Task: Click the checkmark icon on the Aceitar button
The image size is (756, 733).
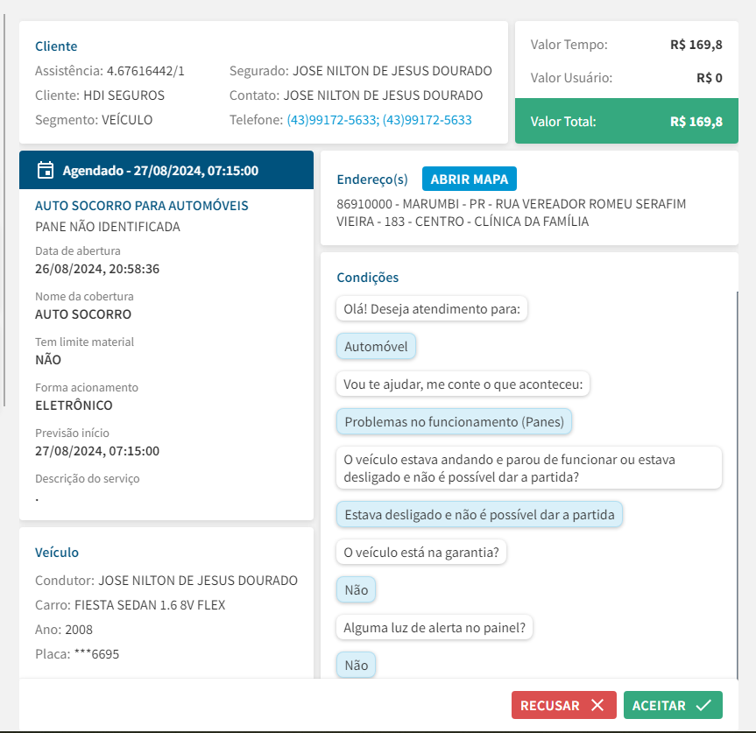Action: pyautogui.click(x=703, y=706)
